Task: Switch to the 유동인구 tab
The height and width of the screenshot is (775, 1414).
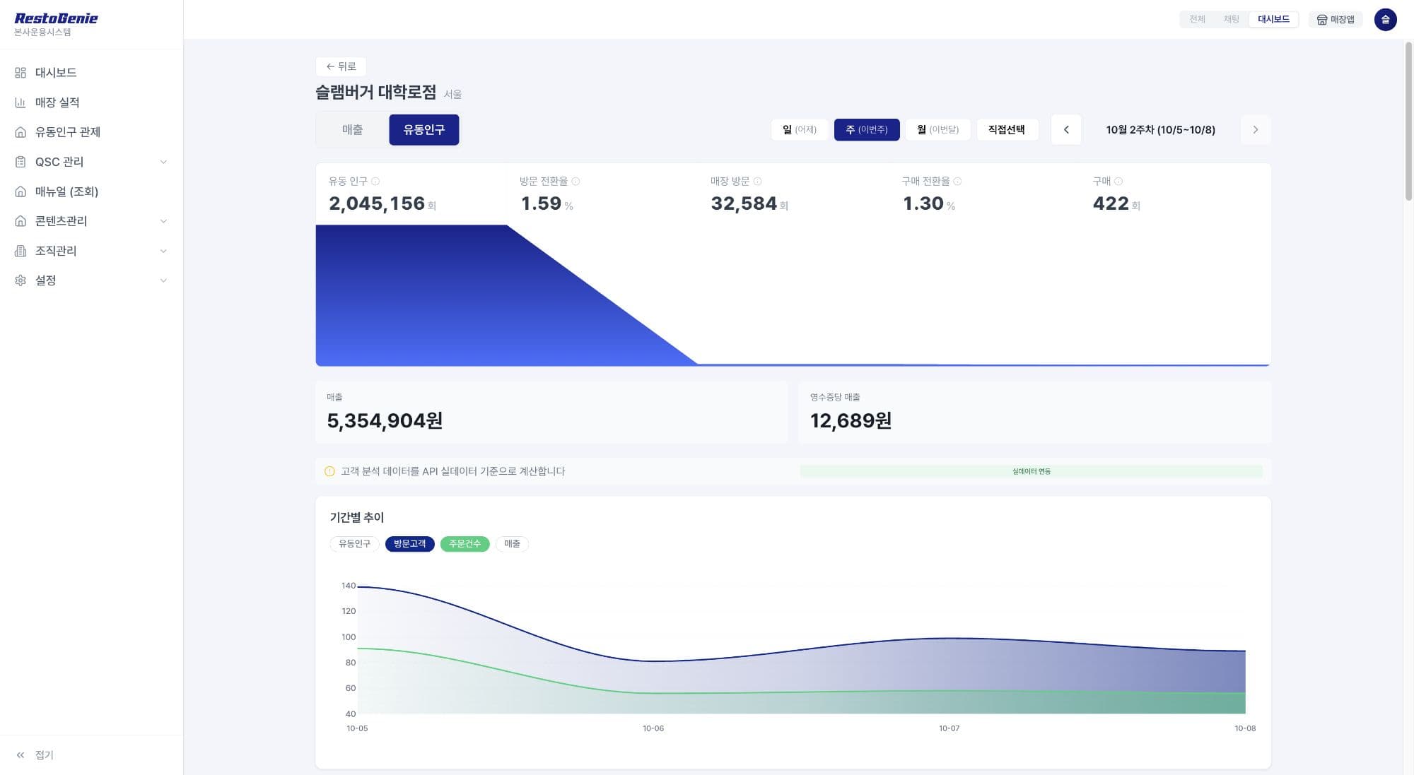Action: click(424, 130)
